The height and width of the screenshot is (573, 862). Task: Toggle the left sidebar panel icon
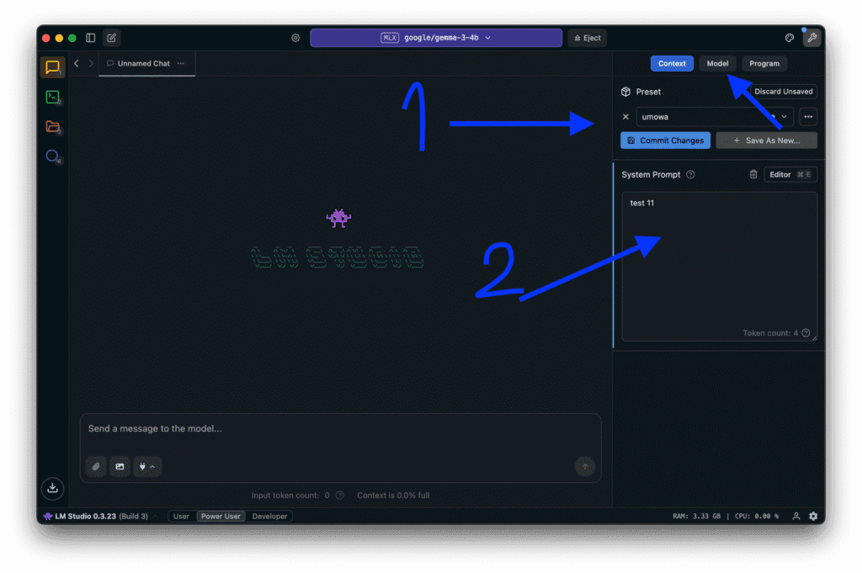pos(91,38)
